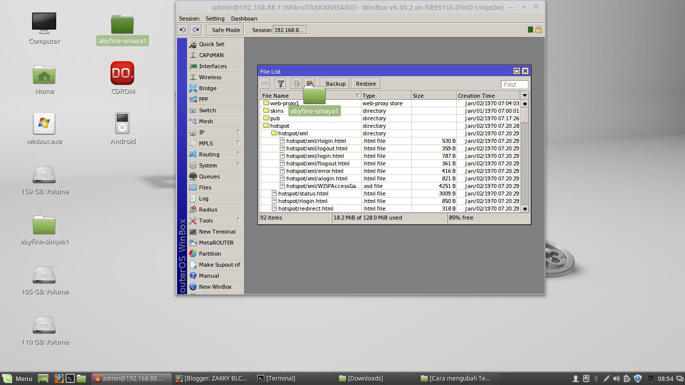Viewport: 685px width, 385px height.
Task: Open the Session menu
Action: pos(189,19)
